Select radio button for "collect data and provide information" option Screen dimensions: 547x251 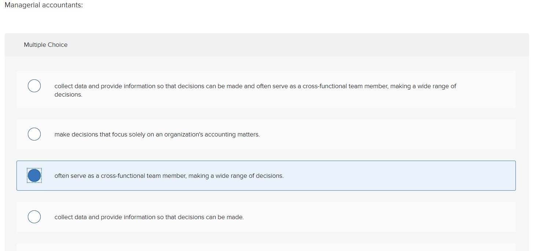[x=34, y=217]
